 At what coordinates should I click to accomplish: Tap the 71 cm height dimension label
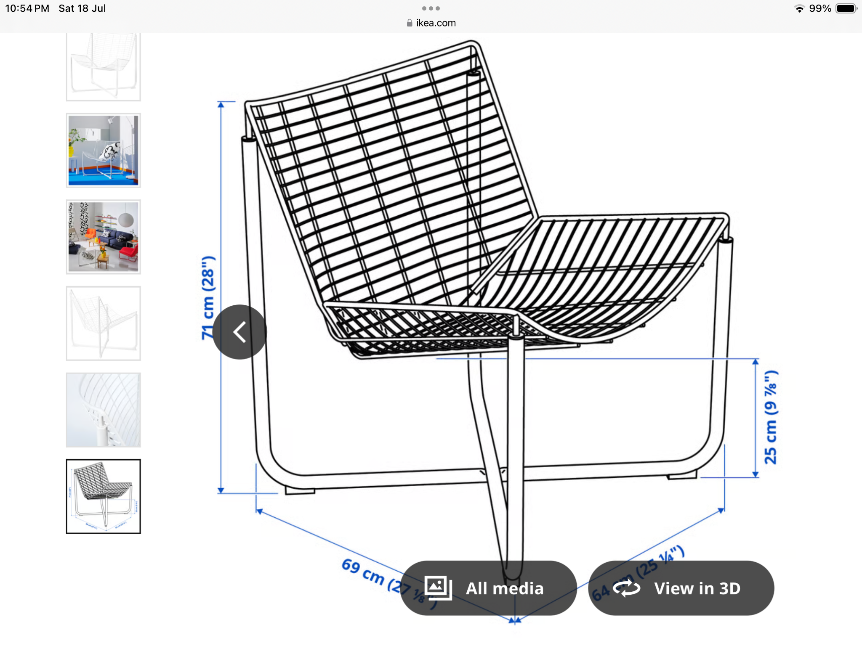click(x=208, y=297)
